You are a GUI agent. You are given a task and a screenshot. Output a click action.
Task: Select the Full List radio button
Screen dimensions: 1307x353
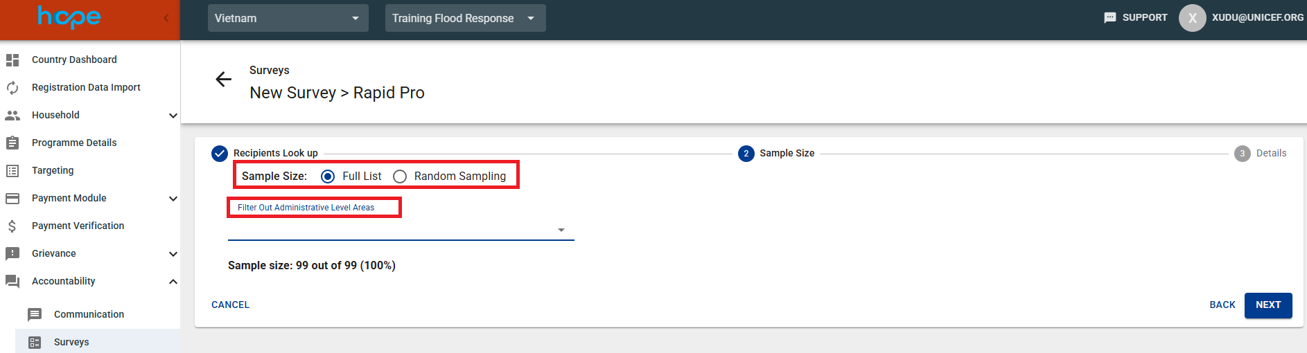(x=328, y=176)
